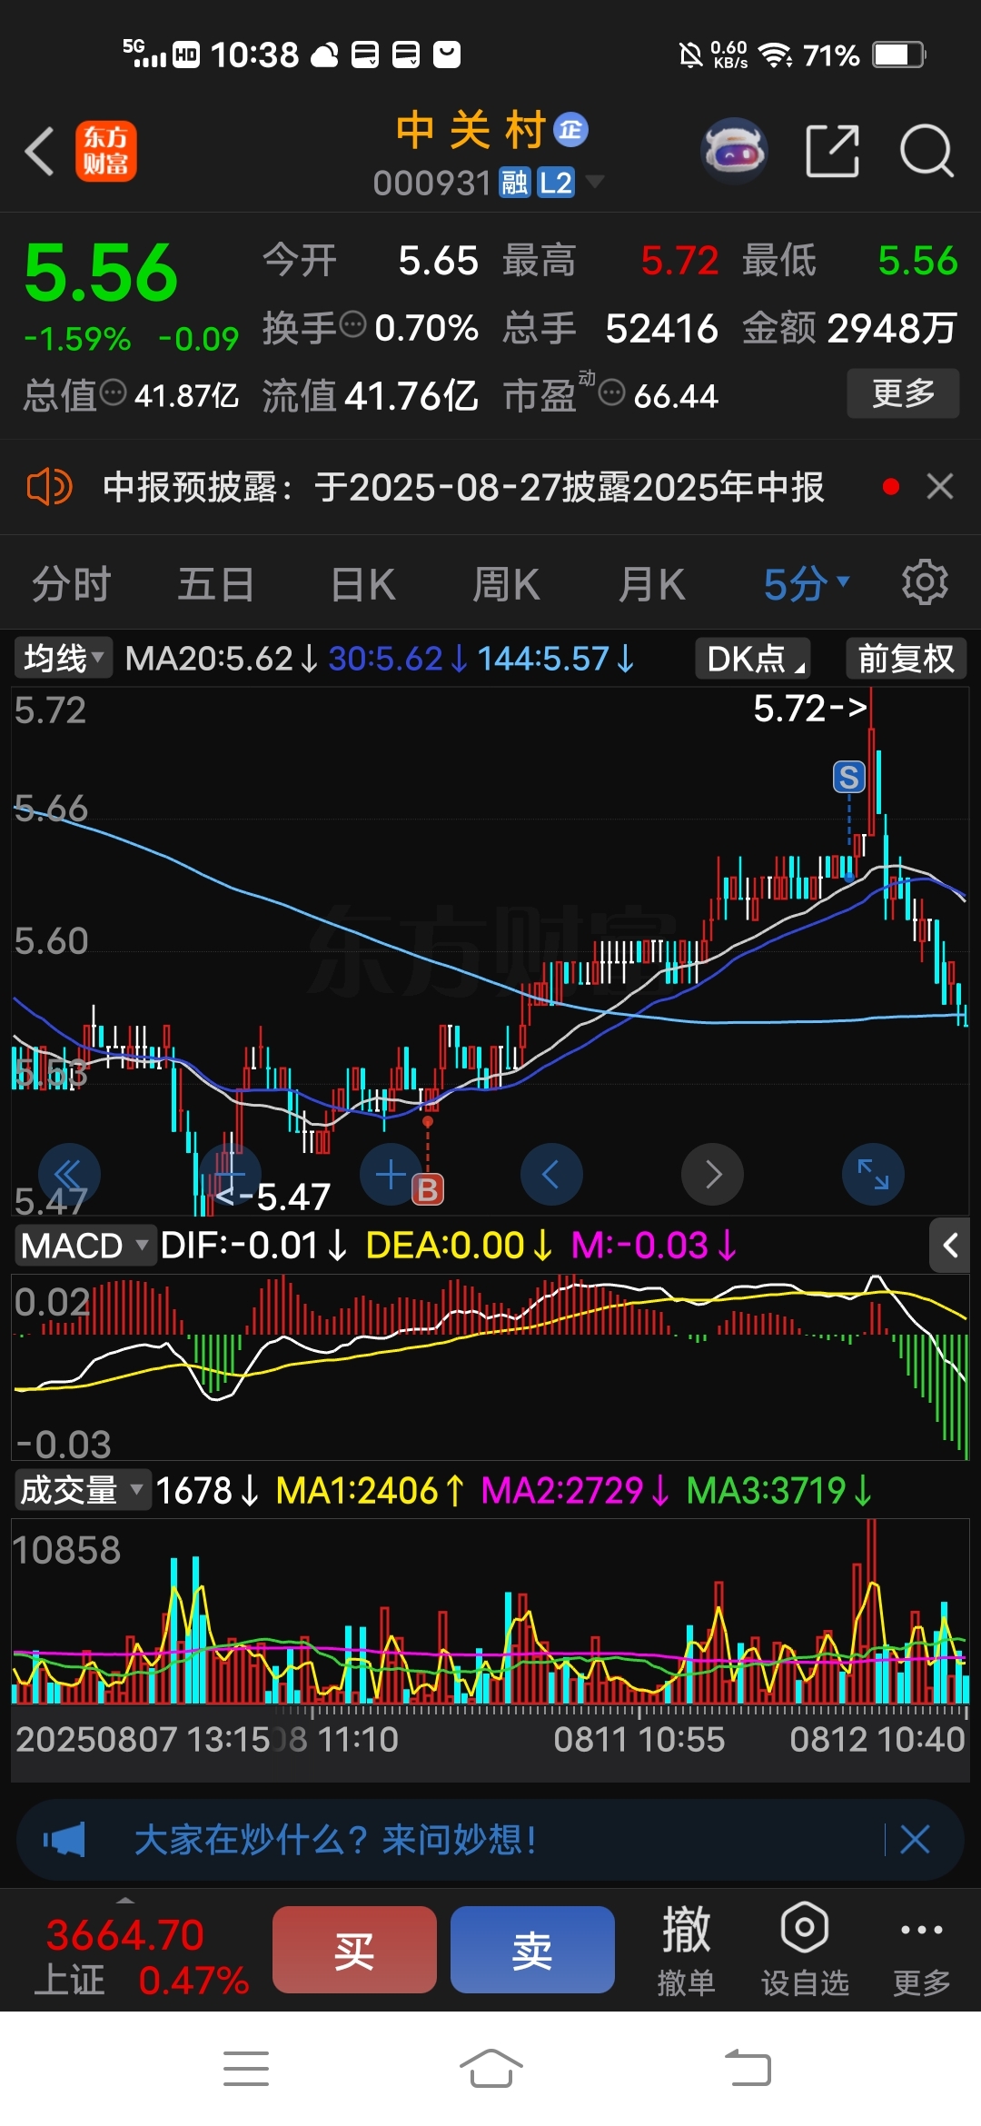Open chart settings gear

925,582
